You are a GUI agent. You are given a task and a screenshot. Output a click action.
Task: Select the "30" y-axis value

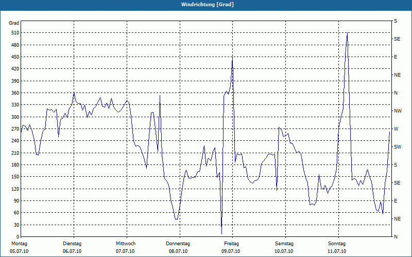16,225
